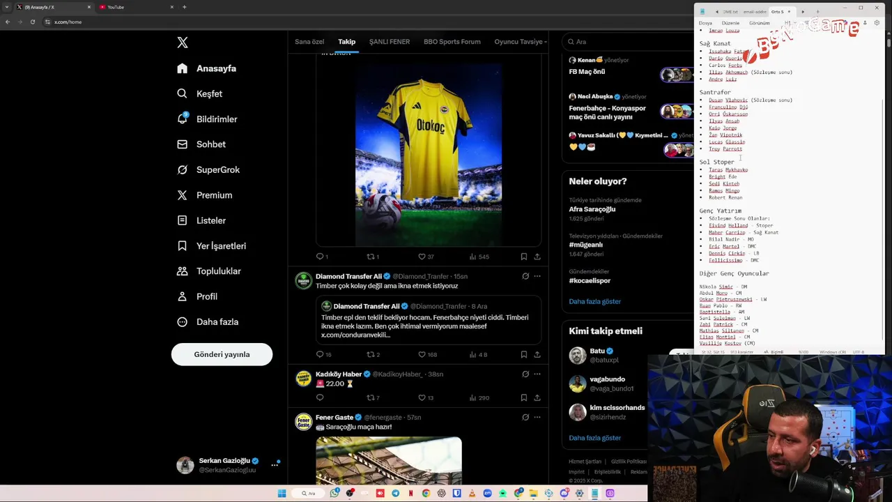This screenshot has height=502, width=892.
Task: Open SuperGrok from the sidebar
Action: (x=208, y=169)
